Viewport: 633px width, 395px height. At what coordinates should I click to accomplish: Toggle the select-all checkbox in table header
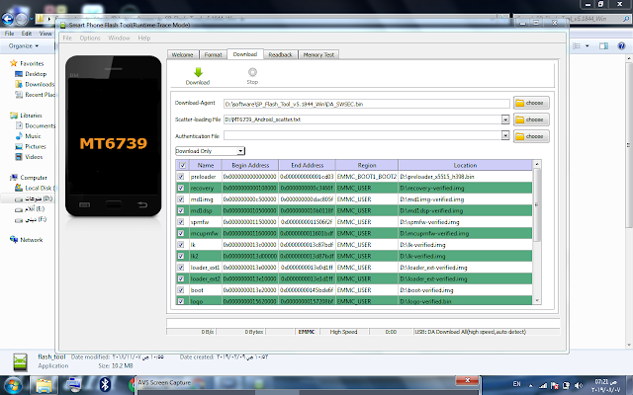(x=182, y=165)
